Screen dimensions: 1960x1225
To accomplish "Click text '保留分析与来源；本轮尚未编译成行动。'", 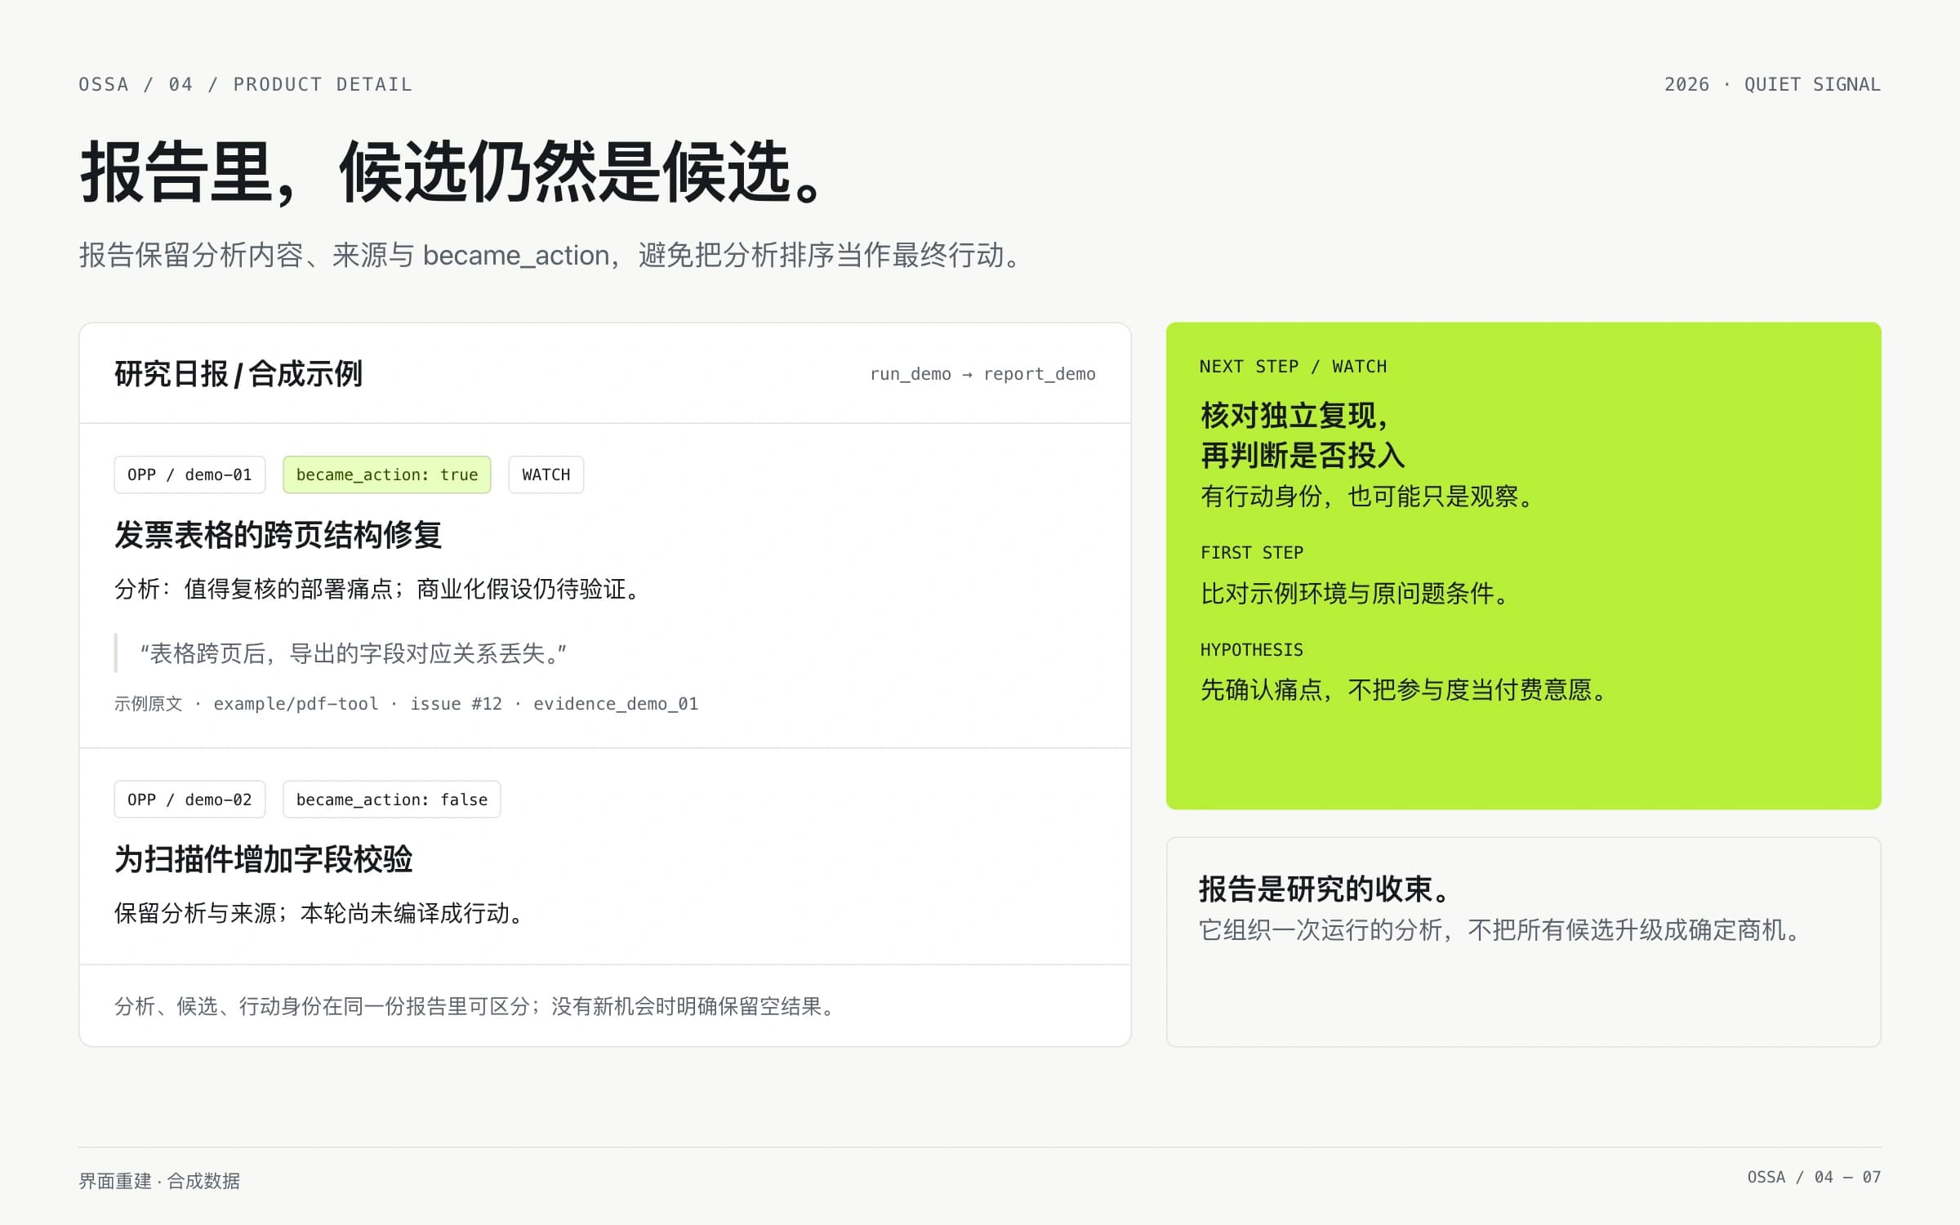I will pos(319,913).
